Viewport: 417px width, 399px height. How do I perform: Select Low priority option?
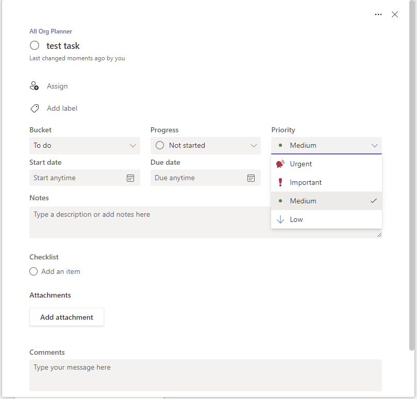[326, 219]
